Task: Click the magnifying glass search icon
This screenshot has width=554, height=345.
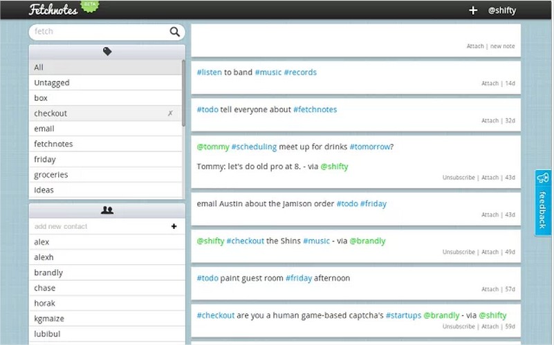Action: tap(174, 32)
